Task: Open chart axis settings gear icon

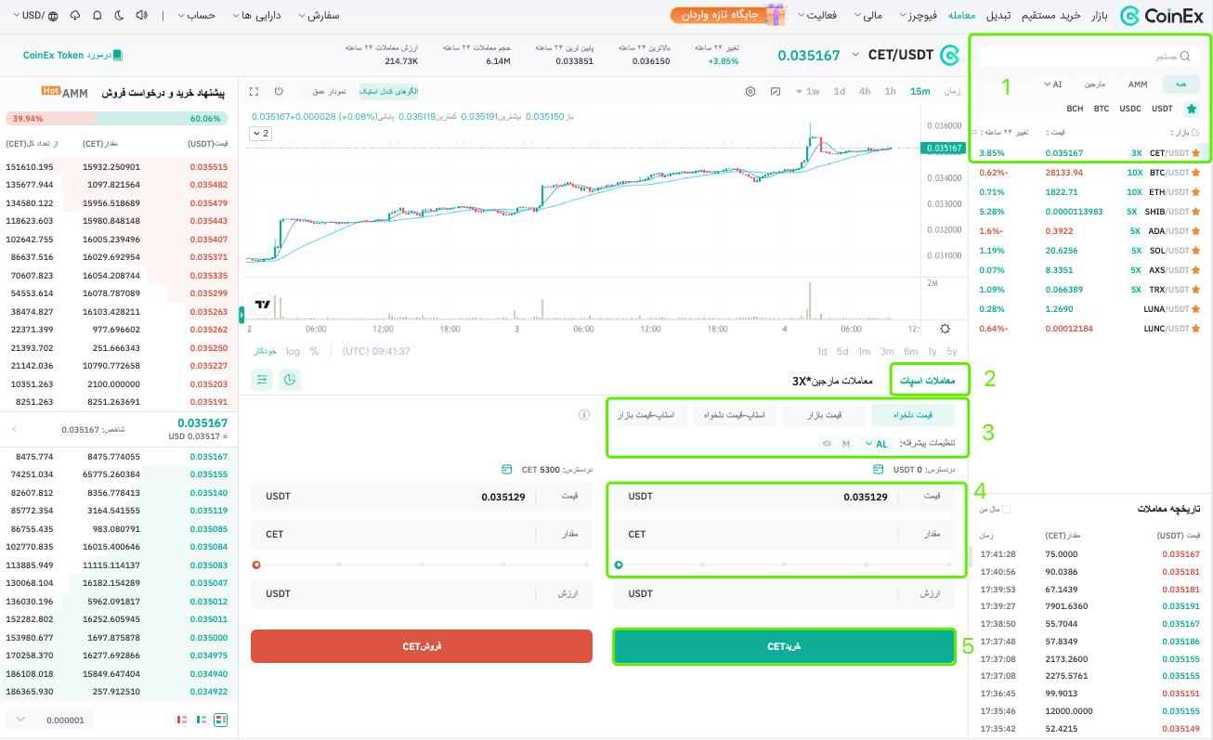Action: (x=945, y=329)
